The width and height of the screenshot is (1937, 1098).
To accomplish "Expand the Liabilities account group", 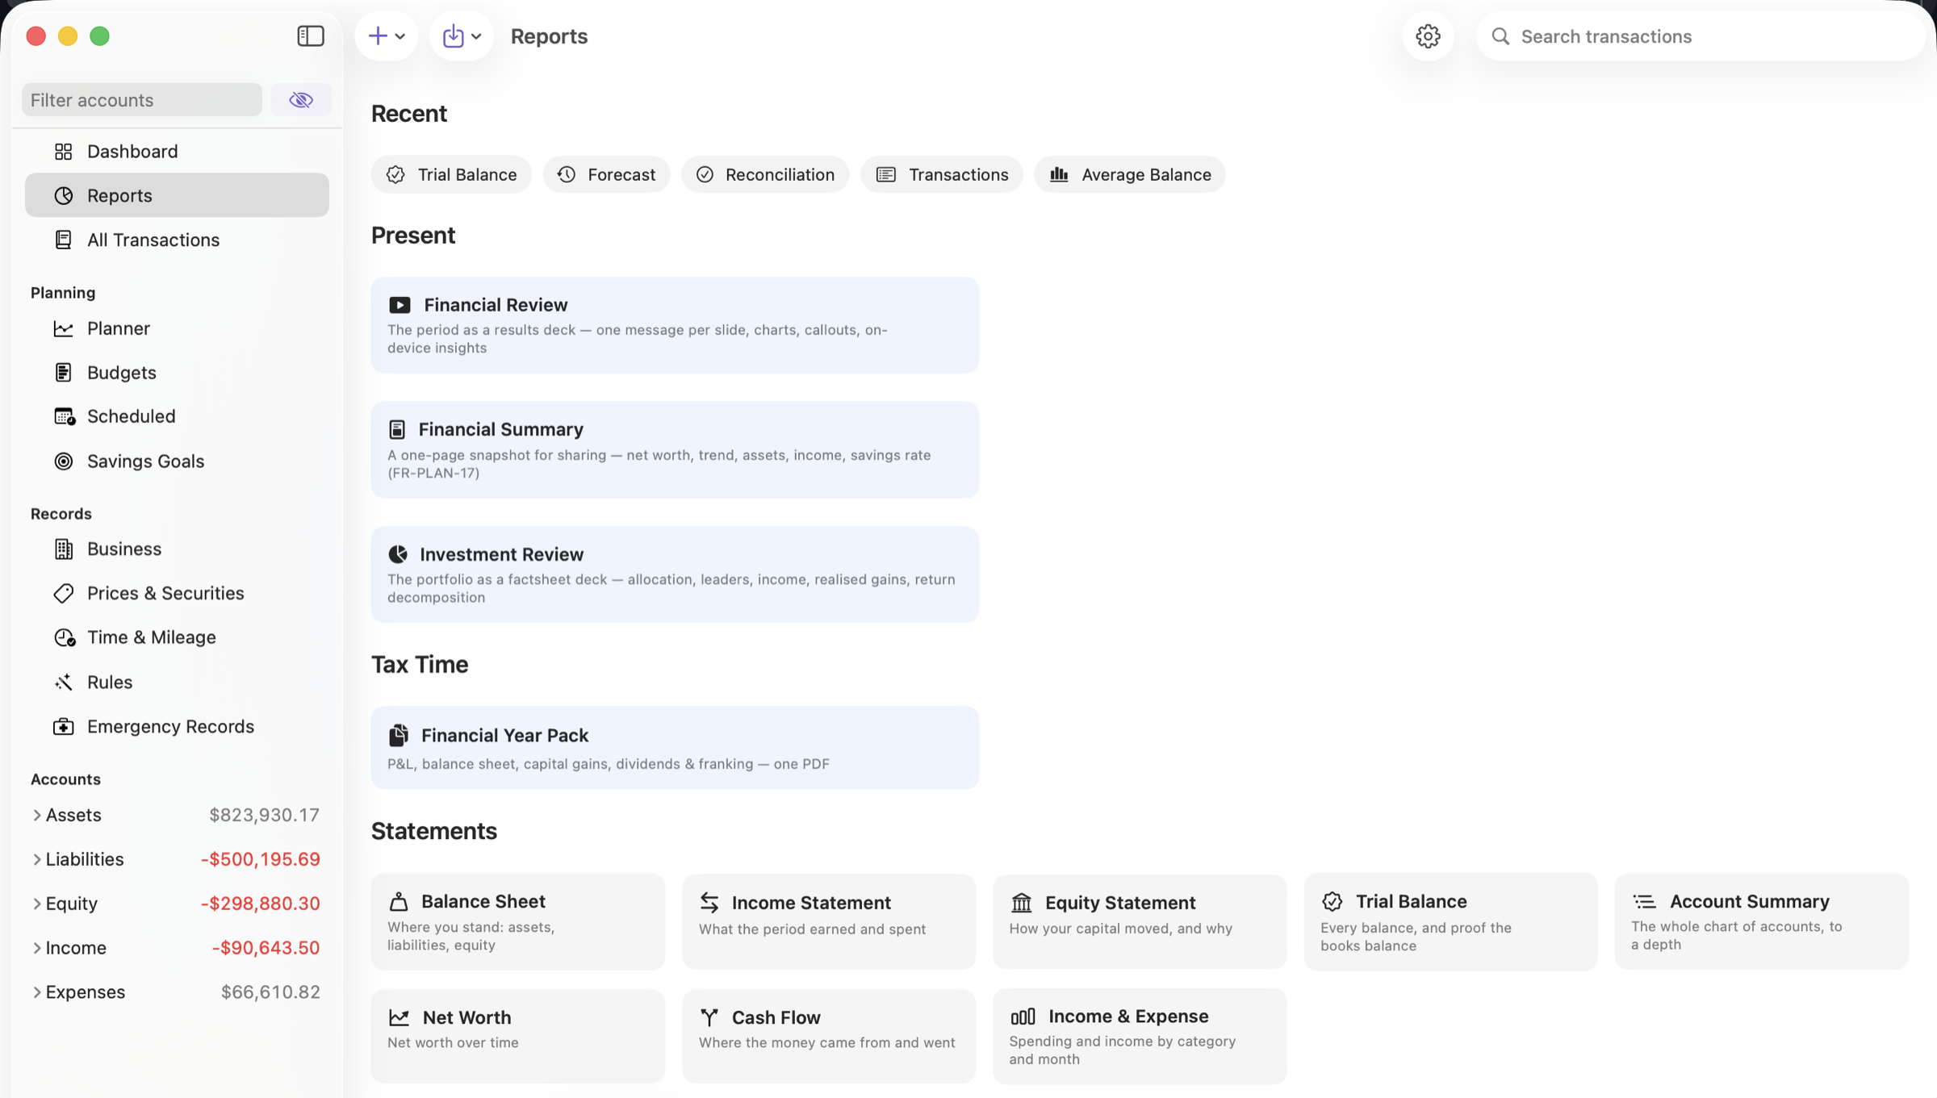I will tap(36, 860).
